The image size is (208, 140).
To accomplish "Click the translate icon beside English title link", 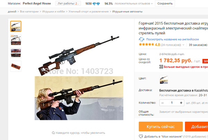I will pos(141,39).
